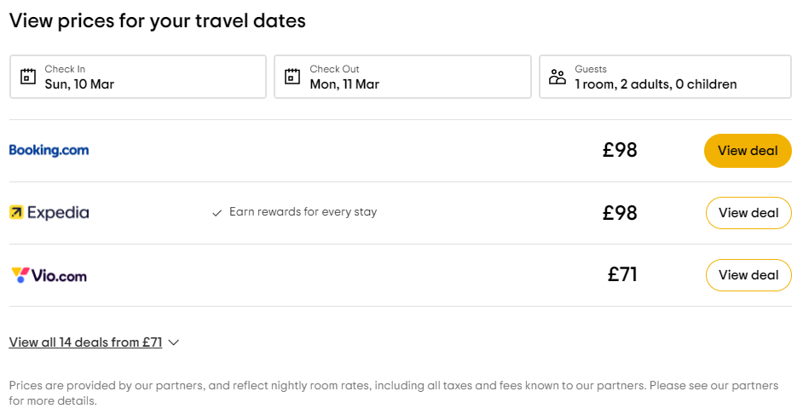This screenshot has height=420, width=803.
Task: View deal on Booking.com
Action: pos(748,151)
